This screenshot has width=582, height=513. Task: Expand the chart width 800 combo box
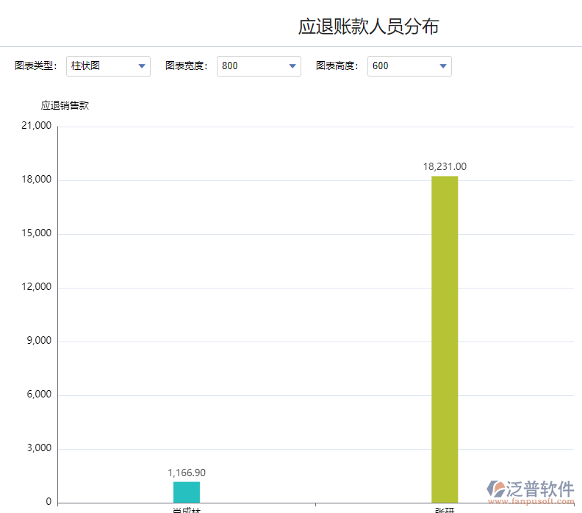(252, 66)
